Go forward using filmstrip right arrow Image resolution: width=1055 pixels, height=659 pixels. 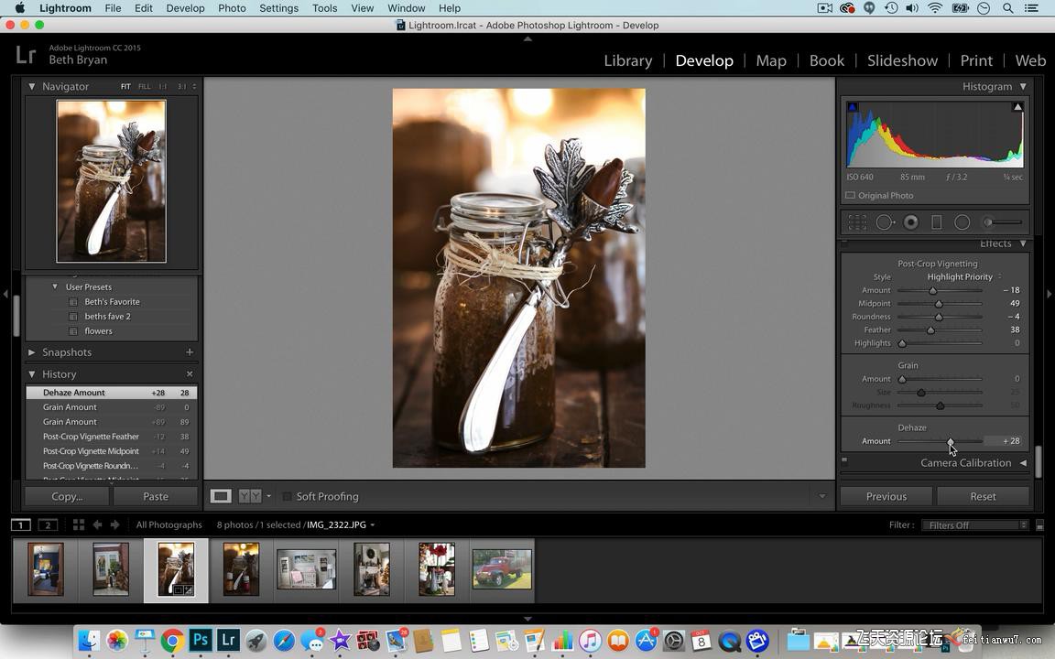point(115,524)
